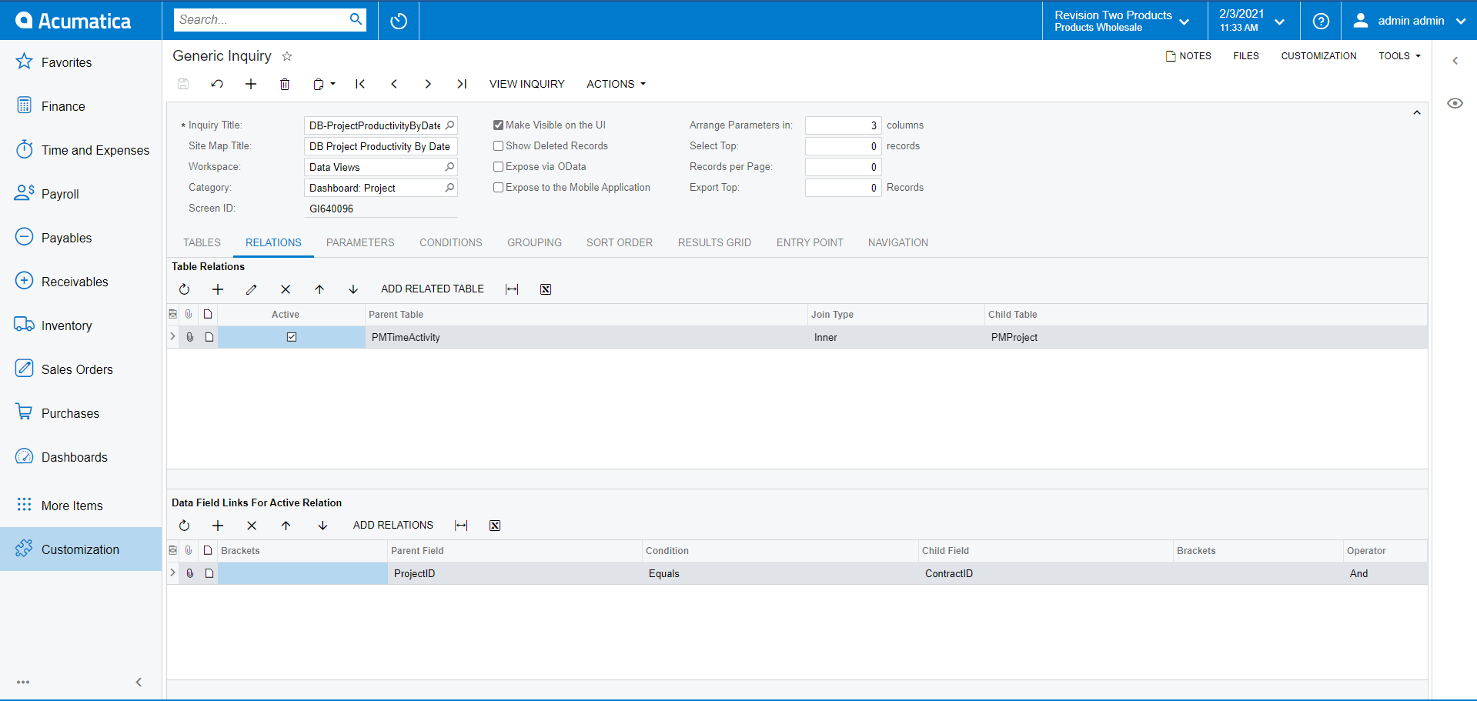Switch to the CONDITIONS tab

pyautogui.click(x=451, y=242)
